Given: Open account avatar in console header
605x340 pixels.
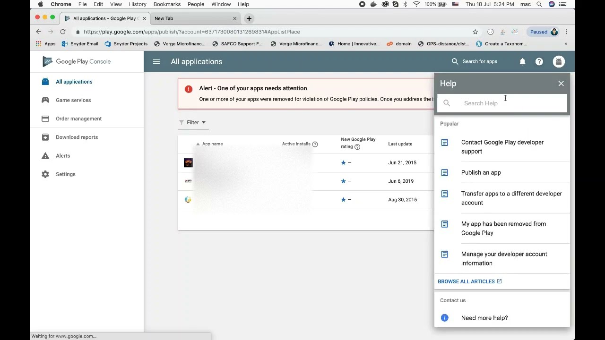Looking at the screenshot, I should click(x=559, y=62).
